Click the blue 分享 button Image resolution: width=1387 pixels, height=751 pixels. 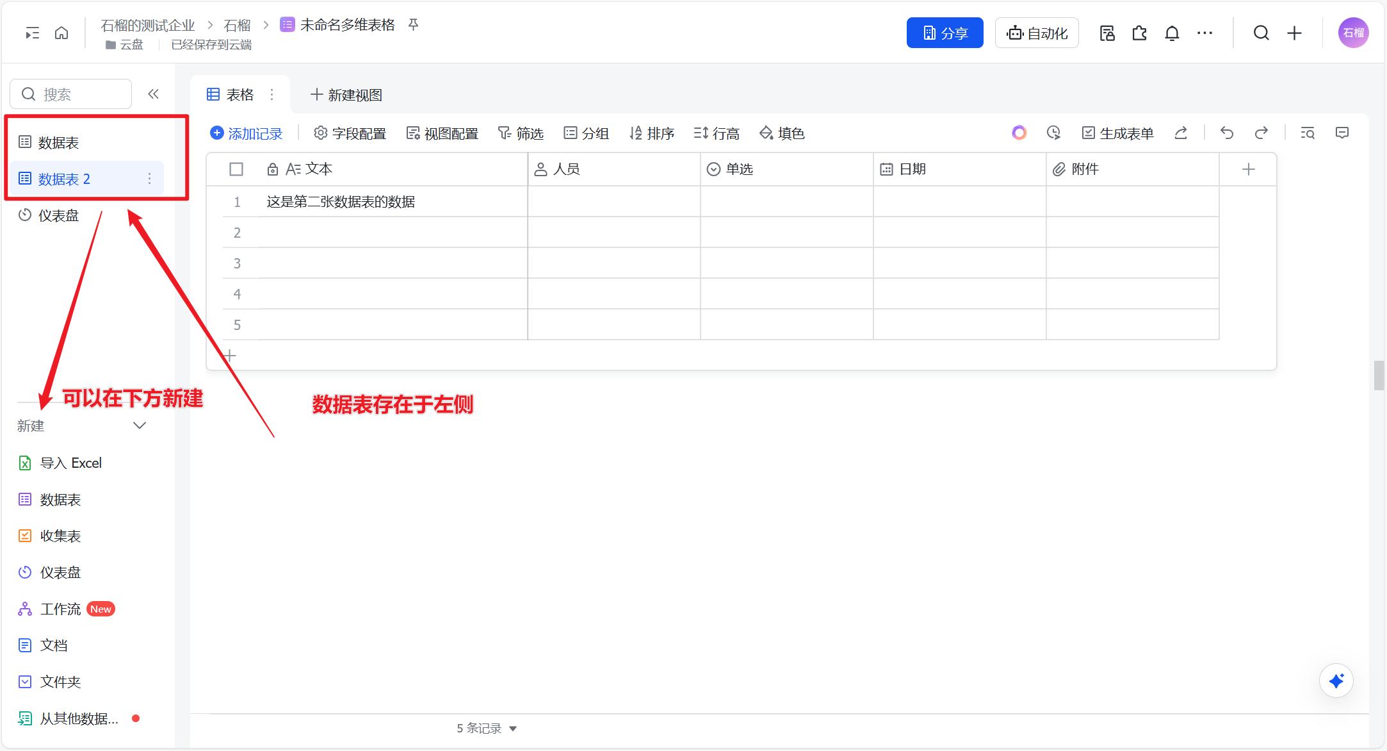click(945, 33)
